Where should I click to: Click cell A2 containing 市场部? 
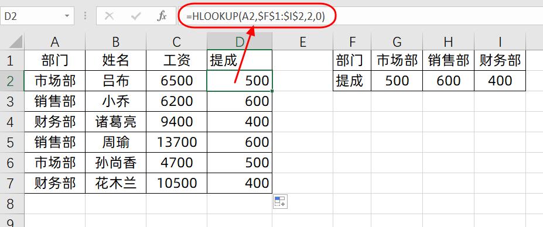[x=54, y=81]
